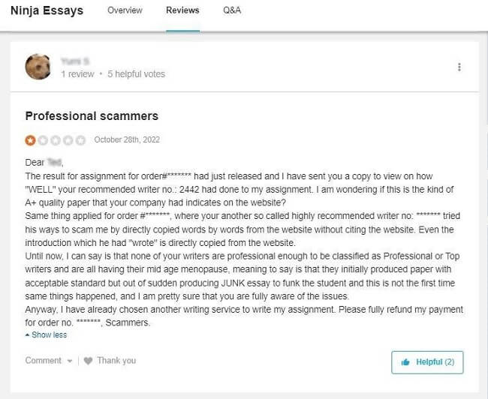488x399 pixels.
Task: Click the fourth gray rating star
Action: tap(68, 140)
